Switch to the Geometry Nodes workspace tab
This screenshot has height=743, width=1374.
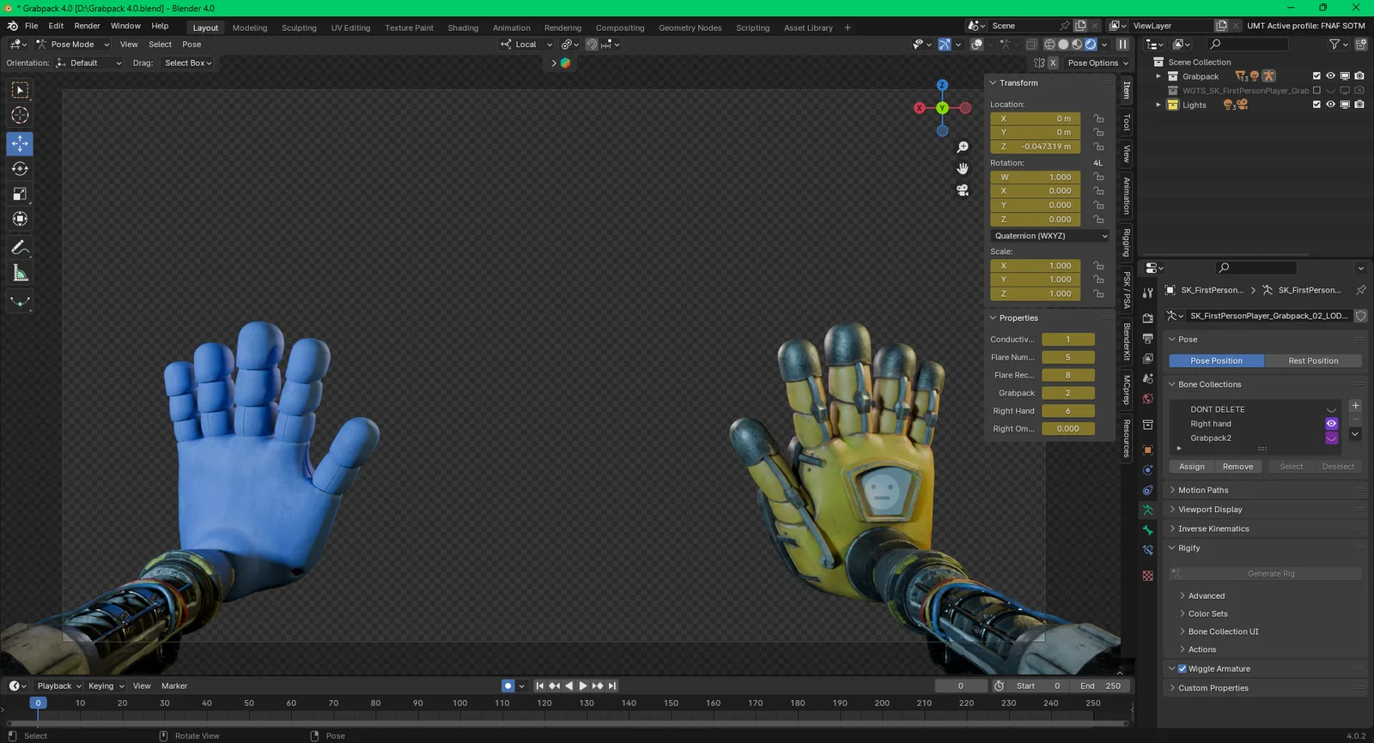[x=690, y=27]
